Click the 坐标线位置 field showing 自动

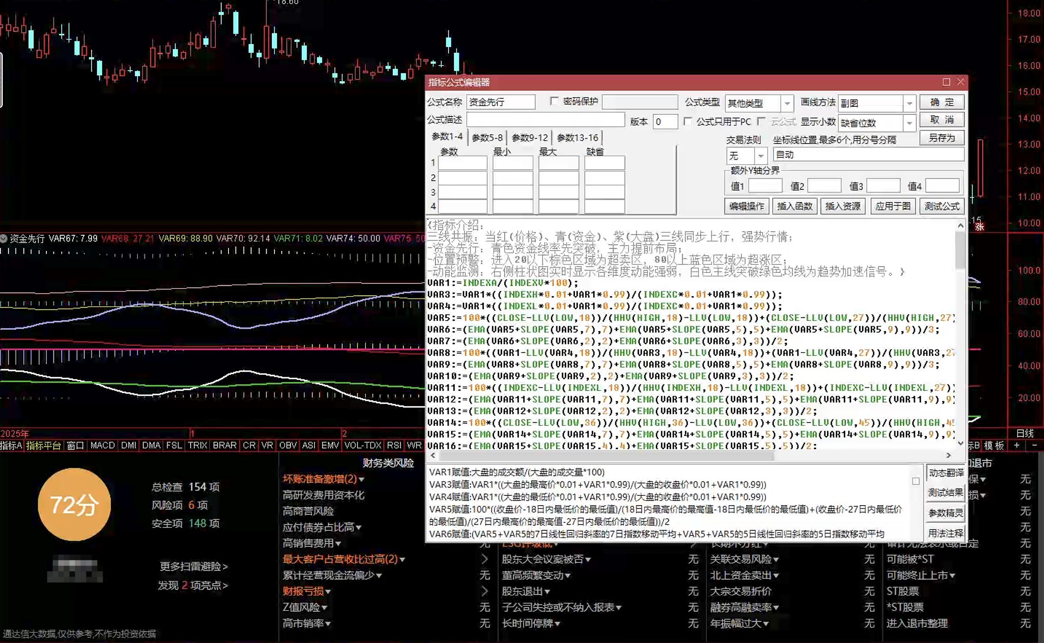(868, 155)
